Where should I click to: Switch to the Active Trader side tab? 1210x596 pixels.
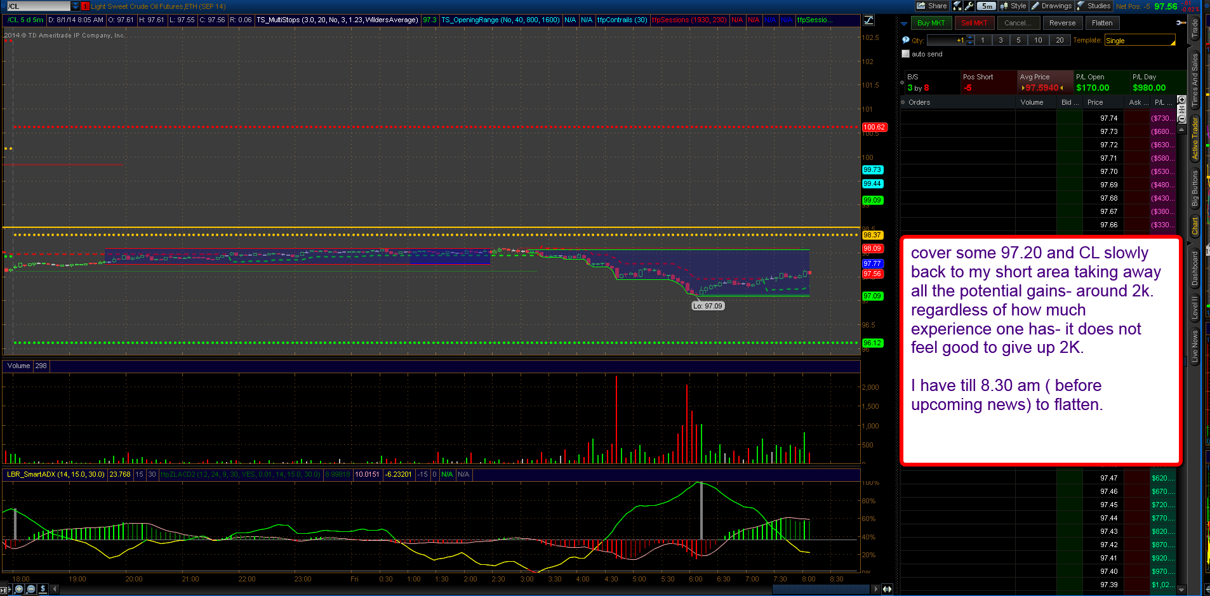click(x=1195, y=138)
